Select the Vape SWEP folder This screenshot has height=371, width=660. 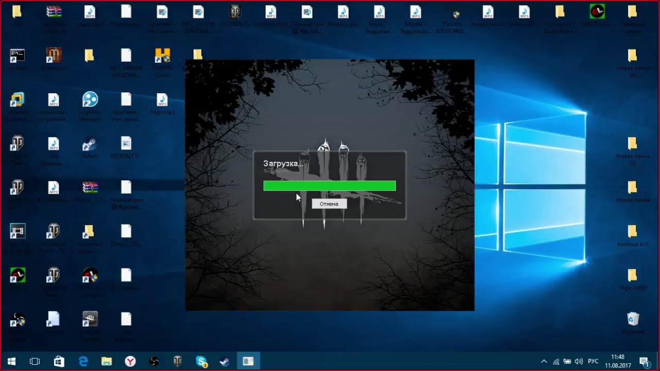pos(633,279)
